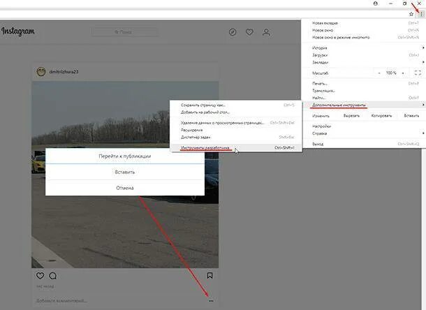Click the post's timestamp below the like icon
The height and width of the screenshot is (310, 426).
(45, 286)
